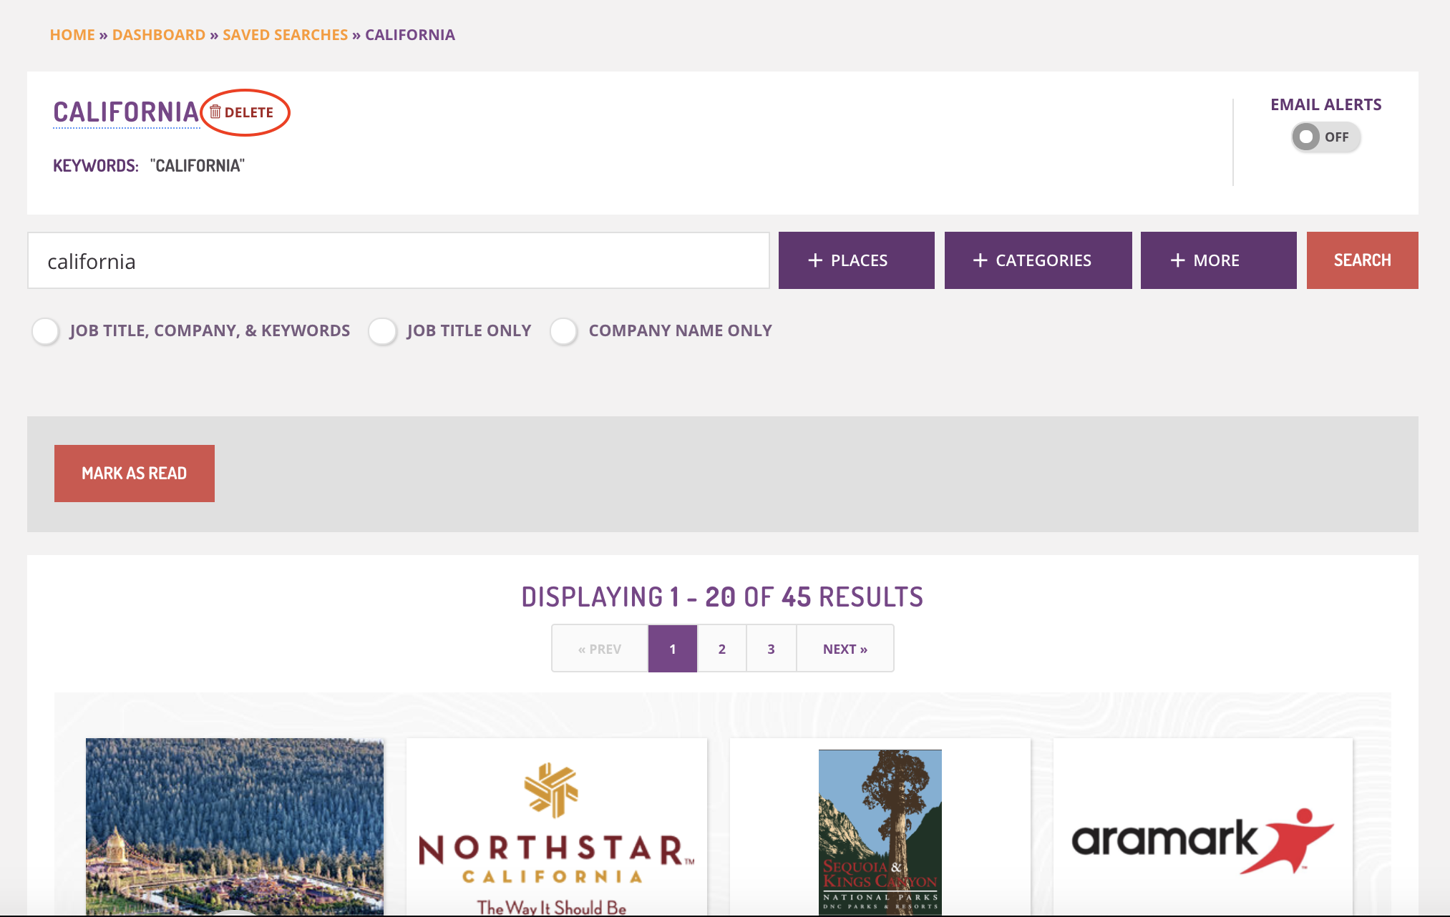1450x917 pixels.
Task: Delete the California saved search
Action: click(242, 112)
